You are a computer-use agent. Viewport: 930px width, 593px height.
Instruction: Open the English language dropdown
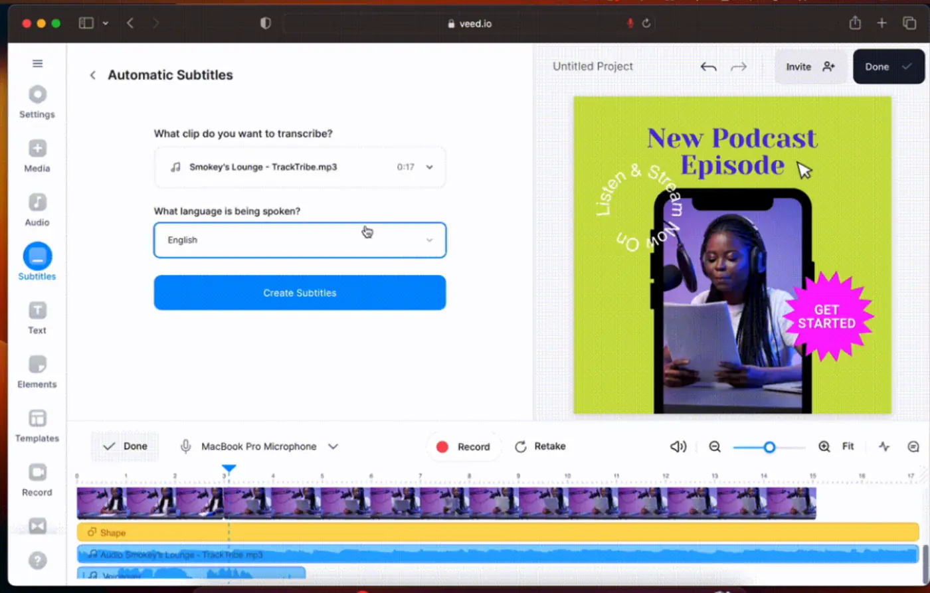[300, 240]
